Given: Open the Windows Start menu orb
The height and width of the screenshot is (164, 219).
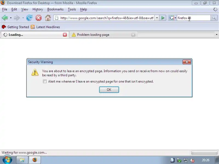Looking at the screenshot, I should point(7,159).
